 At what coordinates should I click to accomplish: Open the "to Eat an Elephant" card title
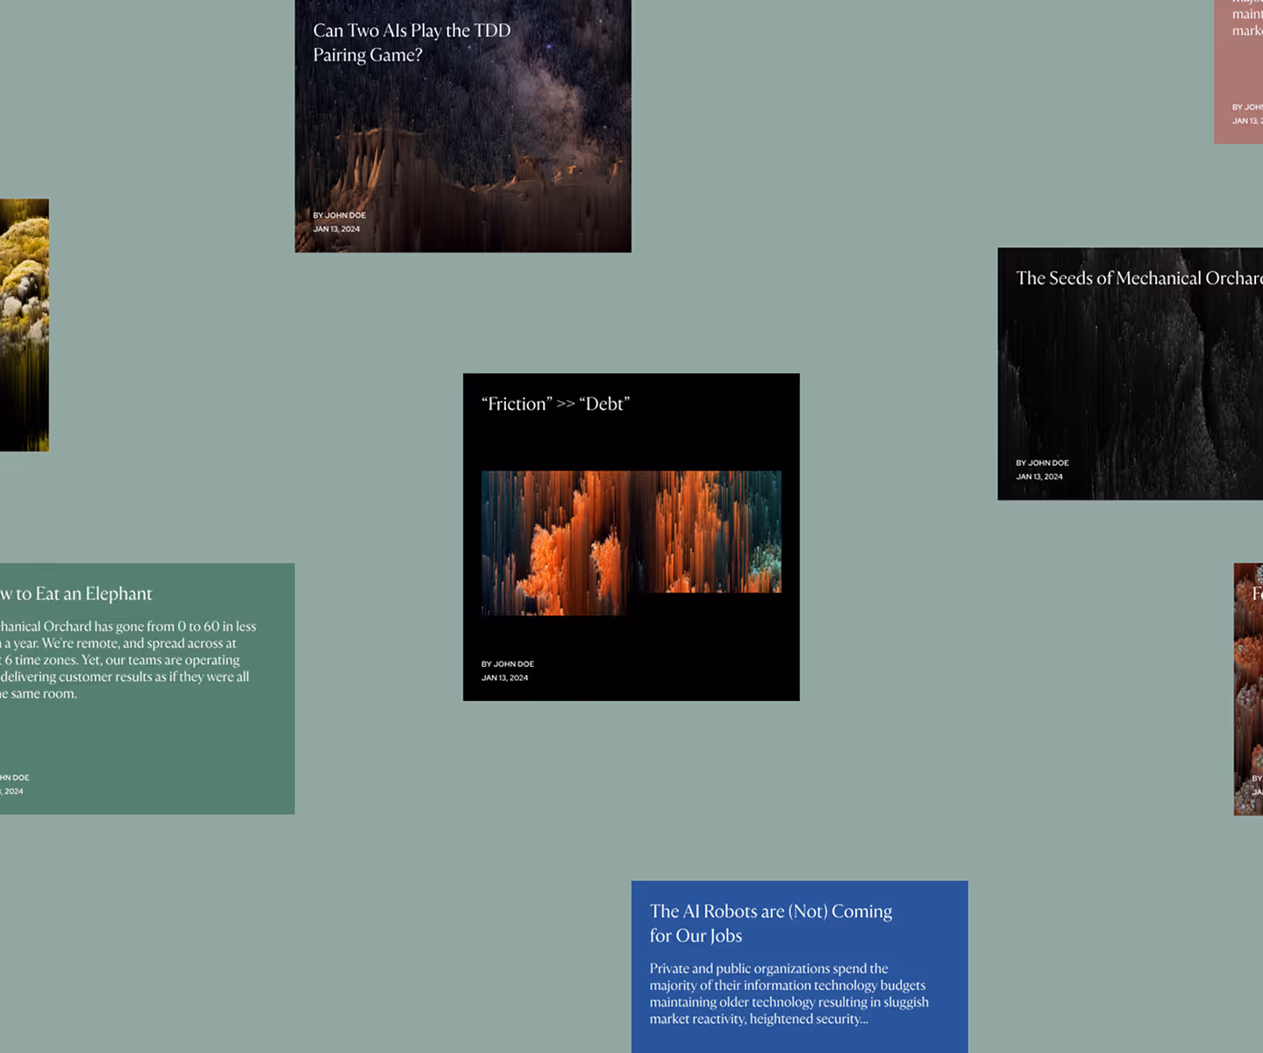[x=76, y=594]
